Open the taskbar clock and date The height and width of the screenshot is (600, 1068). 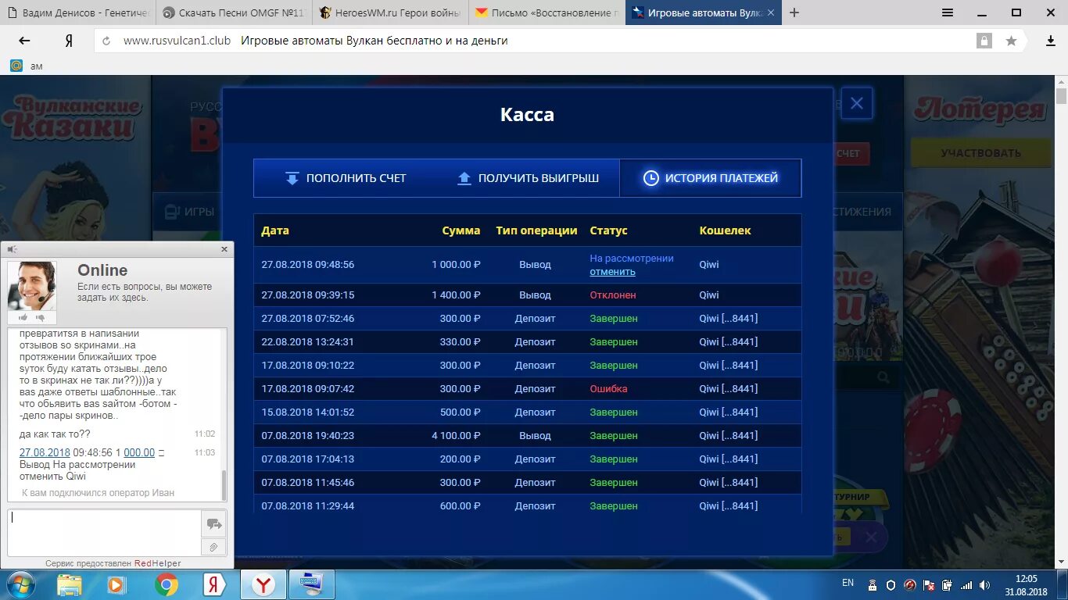pyautogui.click(x=1027, y=584)
